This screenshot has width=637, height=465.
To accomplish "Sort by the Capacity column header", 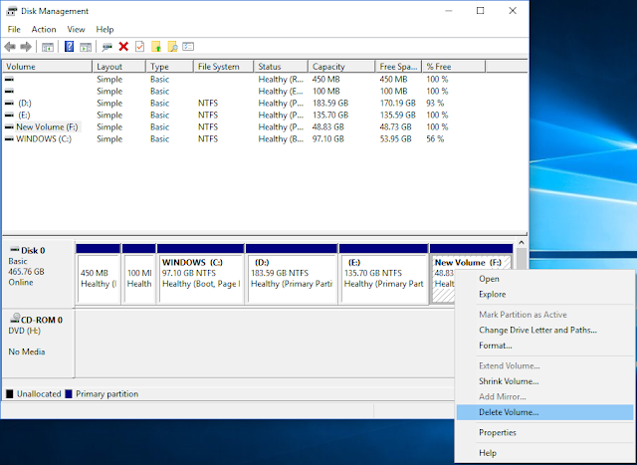I will 341,67.
